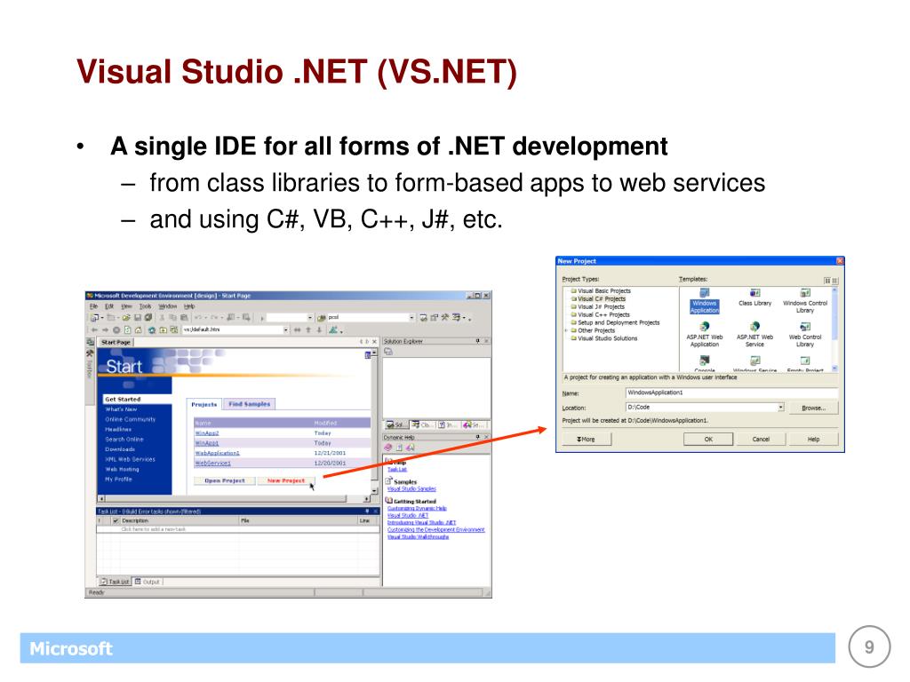Viewport: 910px width, 682px height.
Task: Select Start Page document tab
Action: click(x=116, y=342)
